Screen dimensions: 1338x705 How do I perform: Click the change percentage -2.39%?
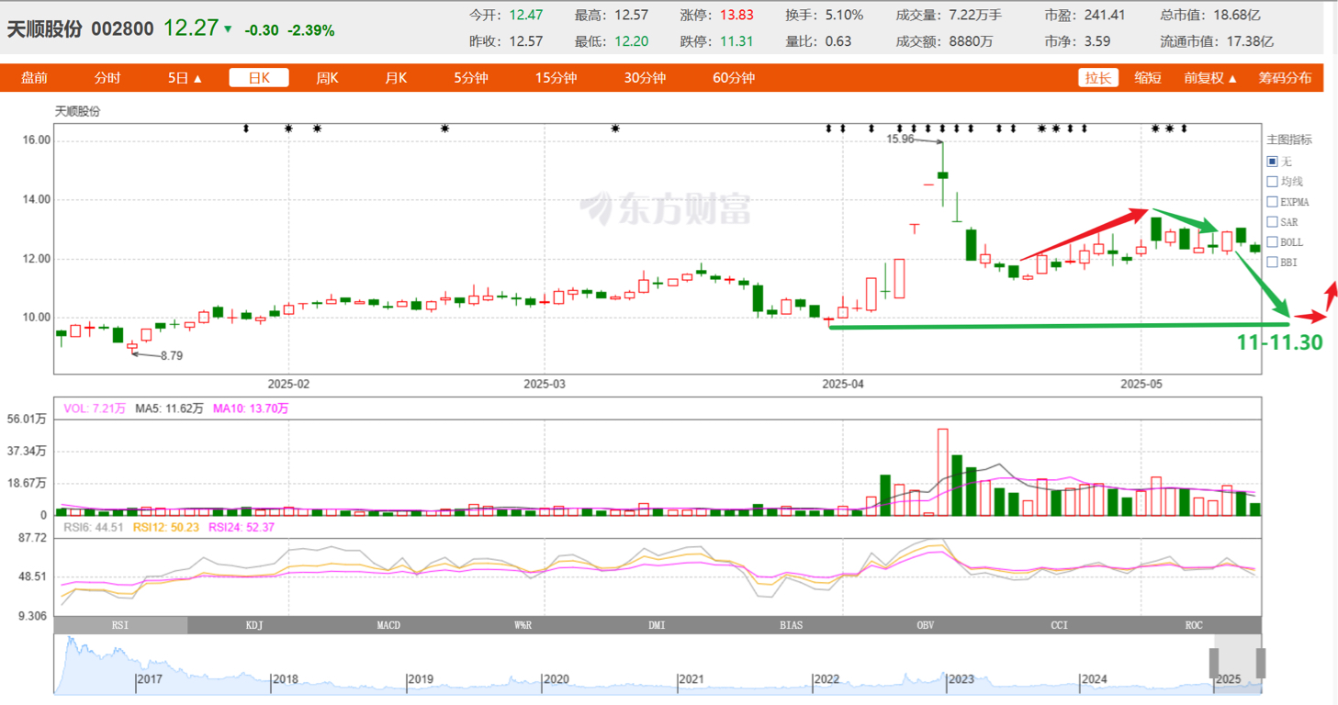pos(310,30)
